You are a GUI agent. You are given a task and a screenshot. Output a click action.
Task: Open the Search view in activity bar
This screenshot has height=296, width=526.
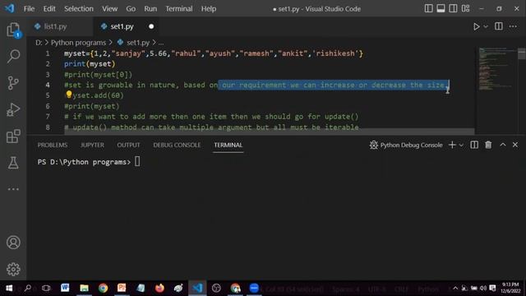coord(13,56)
